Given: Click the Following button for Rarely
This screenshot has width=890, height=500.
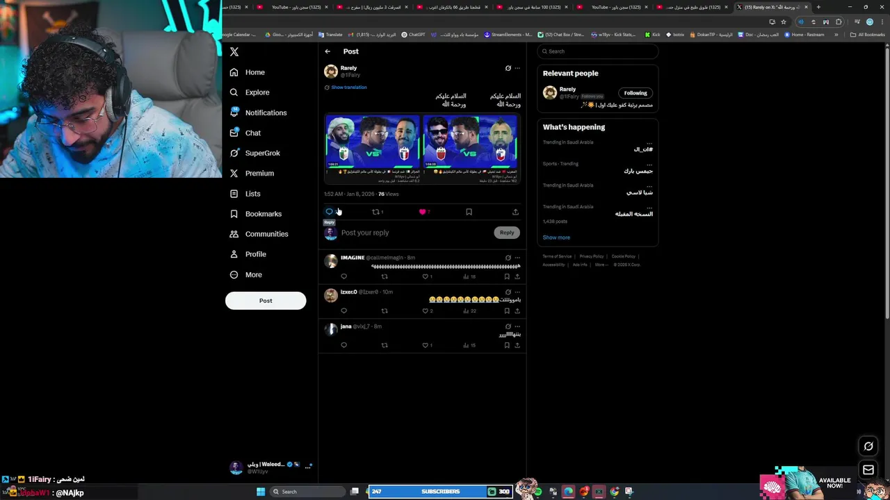Looking at the screenshot, I should tap(636, 93).
